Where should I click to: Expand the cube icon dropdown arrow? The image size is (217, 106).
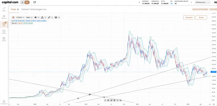tap(59, 18)
